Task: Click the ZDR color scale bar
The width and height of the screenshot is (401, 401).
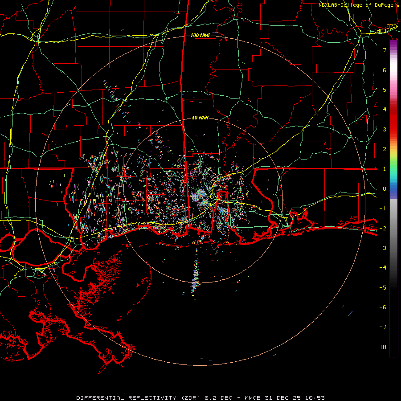Action: pyautogui.click(x=393, y=198)
